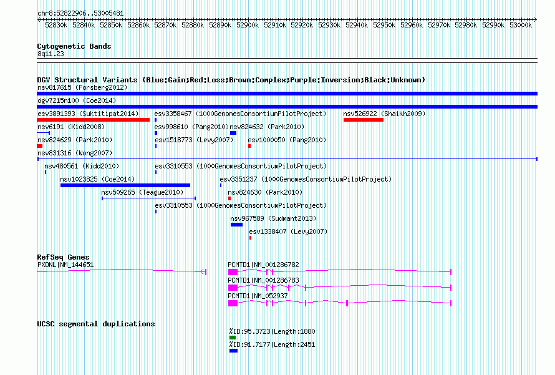This screenshot has width=555, height=375.
Task: Open the dgv7215n100 (Coe2014) variant label
Action: [77, 100]
